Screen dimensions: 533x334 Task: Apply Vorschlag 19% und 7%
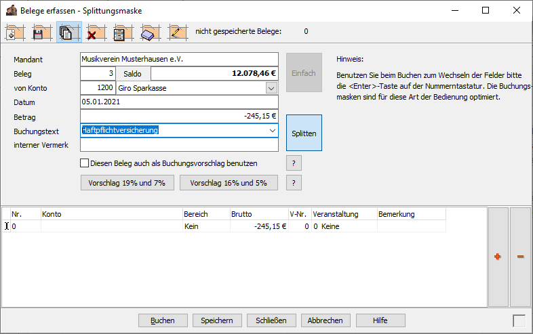(127, 183)
